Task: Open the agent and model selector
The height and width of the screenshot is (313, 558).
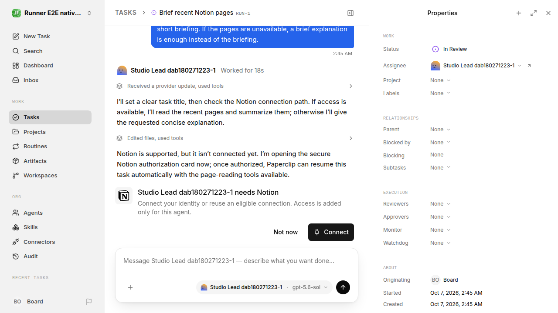Action: coord(264,287)
